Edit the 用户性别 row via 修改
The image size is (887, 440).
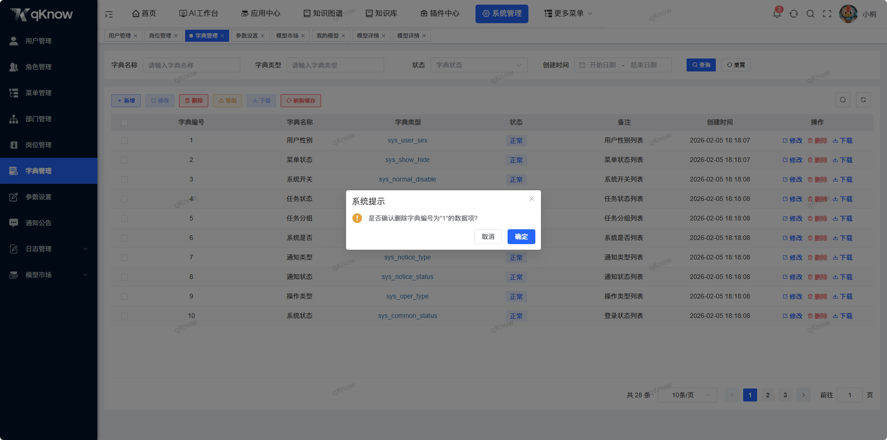pyautogui.click(x=792, y=141)
